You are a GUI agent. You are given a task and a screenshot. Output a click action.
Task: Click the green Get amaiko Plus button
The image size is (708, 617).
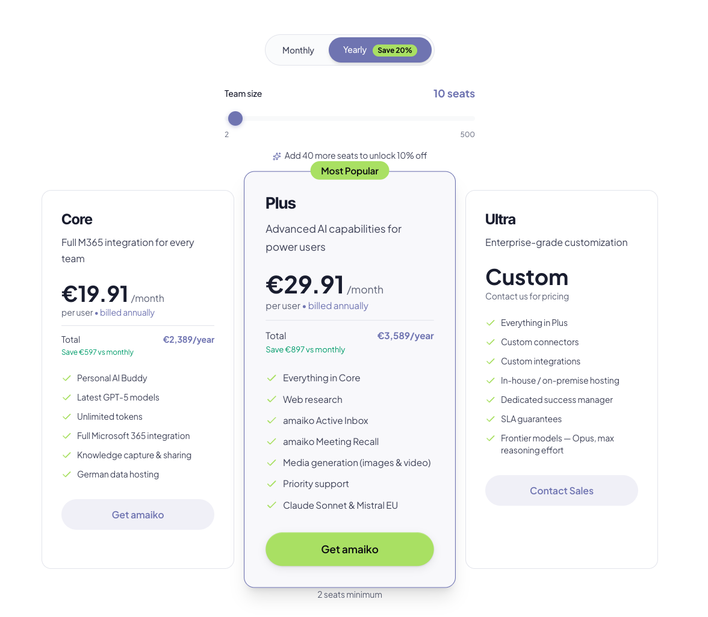(x=349, y=550)
